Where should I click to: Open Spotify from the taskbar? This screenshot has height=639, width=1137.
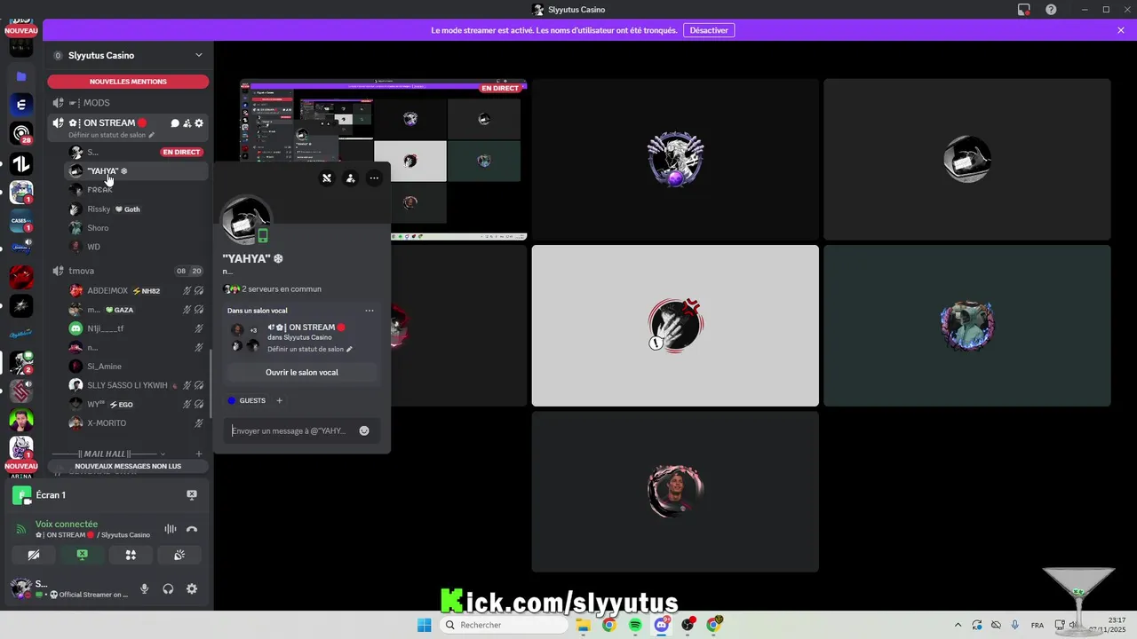pyautogui.click(x=635, y=625)
